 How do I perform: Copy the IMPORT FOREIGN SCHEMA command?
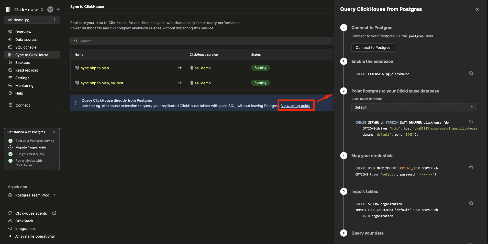click(471, 203)
